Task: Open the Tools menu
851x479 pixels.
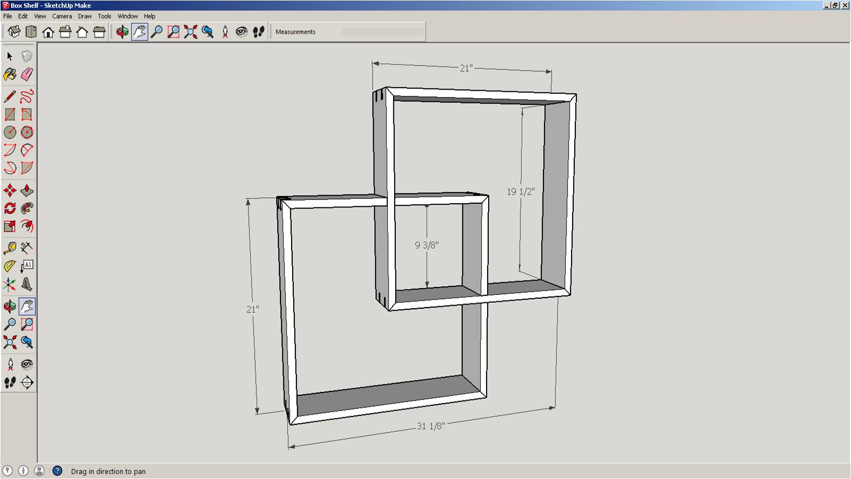Action: tap(104, 16)
